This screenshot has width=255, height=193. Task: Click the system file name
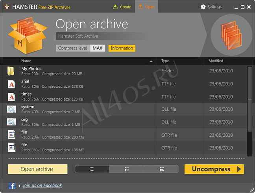[x=28, y=107]
